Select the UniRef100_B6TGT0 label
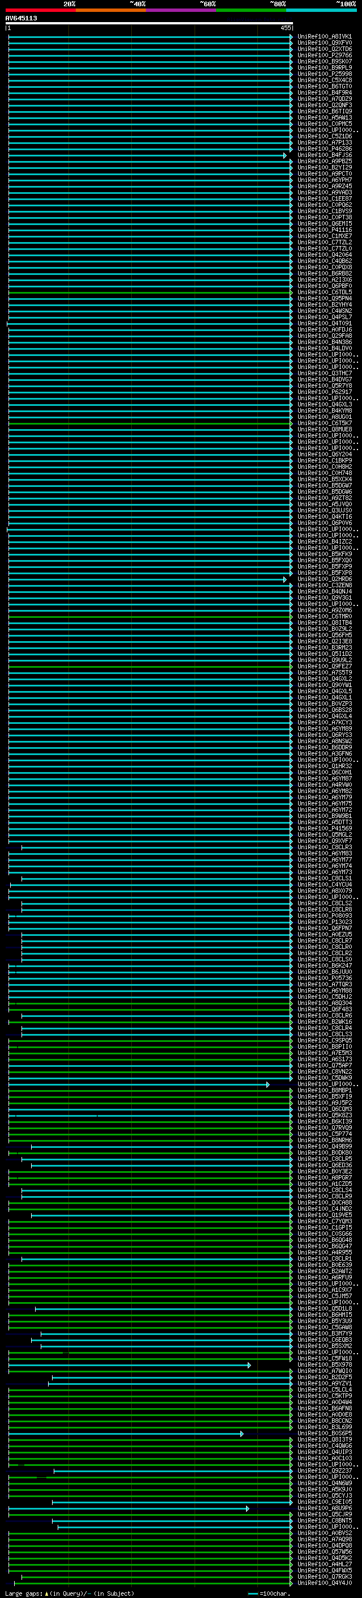 (x=324, y=86)
